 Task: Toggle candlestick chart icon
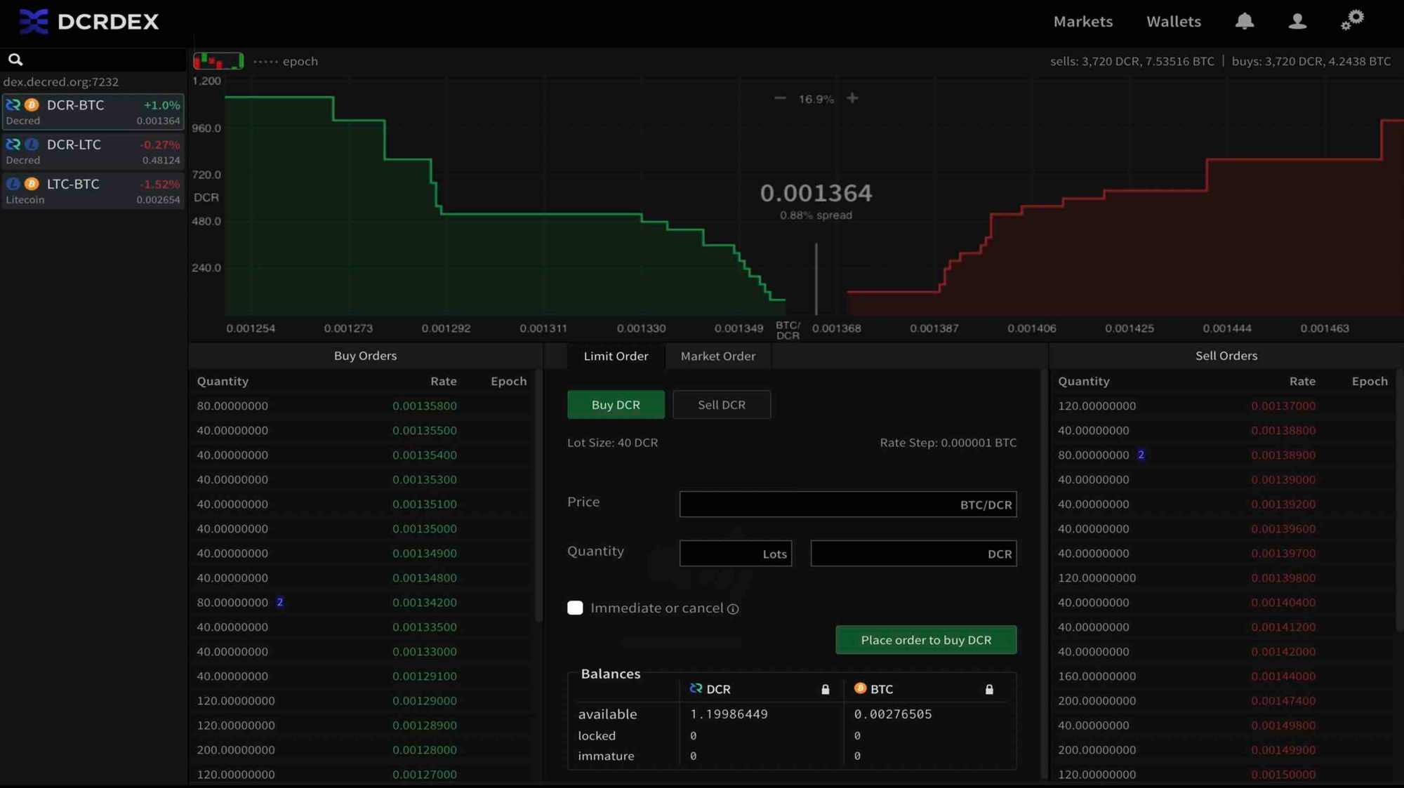(218, 61)
